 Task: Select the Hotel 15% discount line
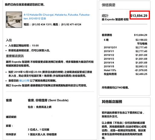pos(125,70)
